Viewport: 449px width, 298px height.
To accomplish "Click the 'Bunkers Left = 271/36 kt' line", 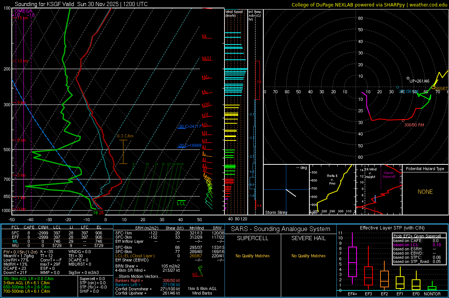I will tap(148, 285).
